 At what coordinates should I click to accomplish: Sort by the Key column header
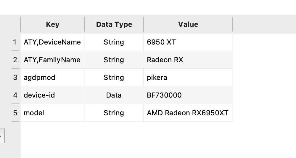point(52,24)
